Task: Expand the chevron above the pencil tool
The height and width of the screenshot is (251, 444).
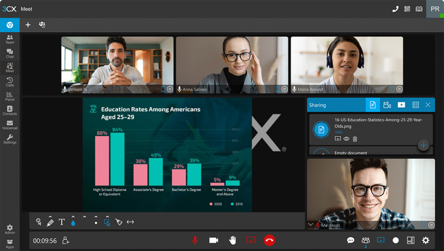Action: pyautogui.click(x=50, y=216)
